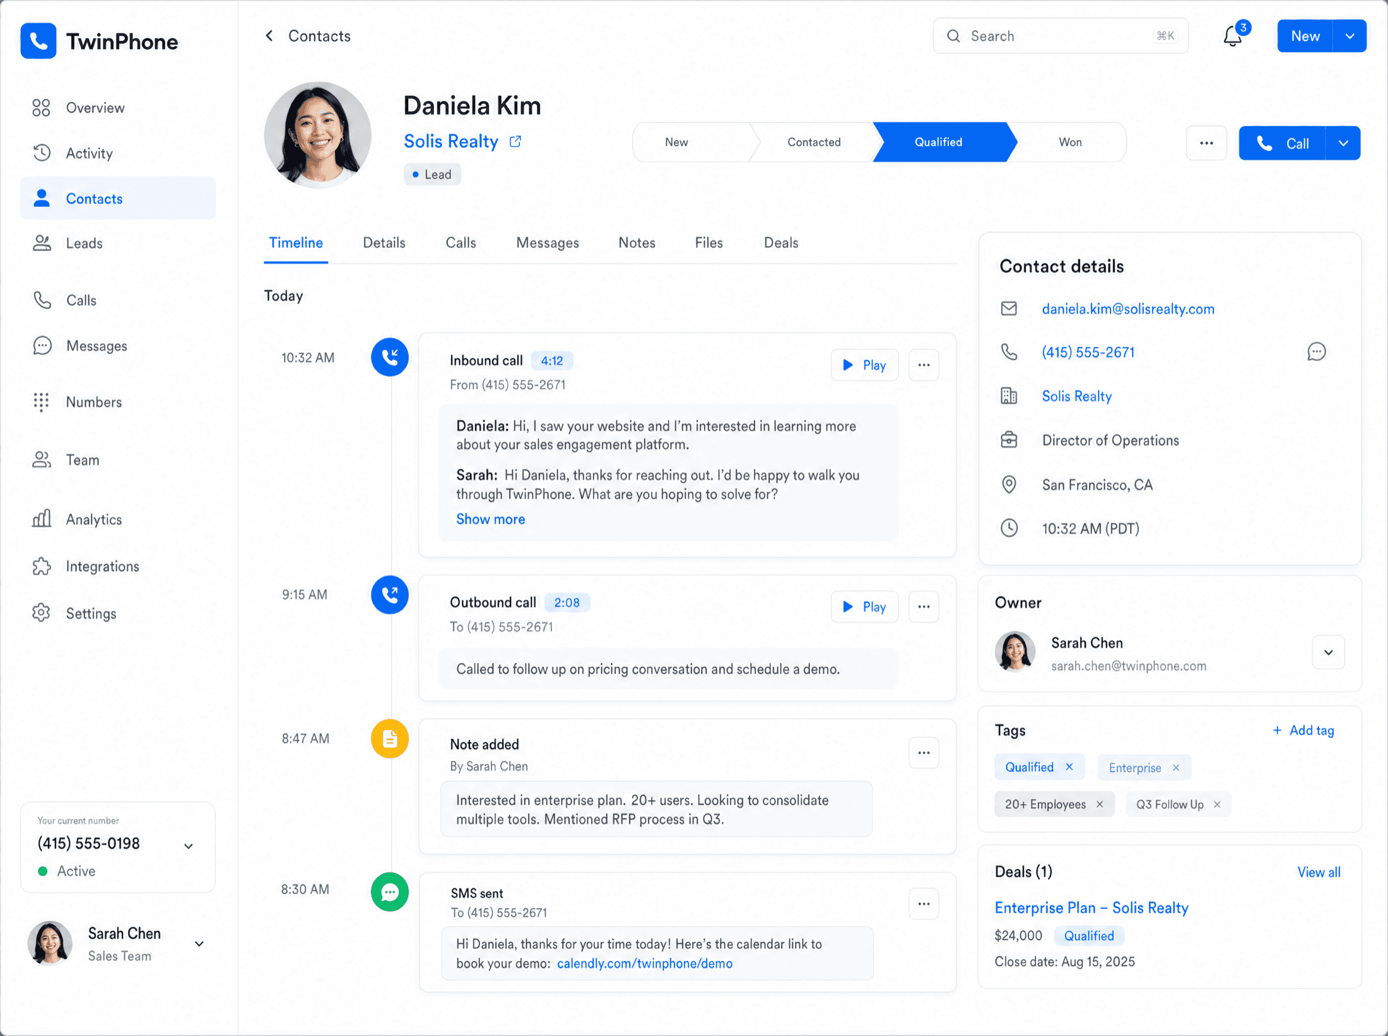Click the yellow note timeline icon
Viewport: 1388px width, 1036px height.
click(390, 739)
